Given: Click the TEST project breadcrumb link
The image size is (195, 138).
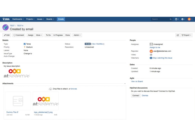Looking at the screenshot, I should [12, 26].
